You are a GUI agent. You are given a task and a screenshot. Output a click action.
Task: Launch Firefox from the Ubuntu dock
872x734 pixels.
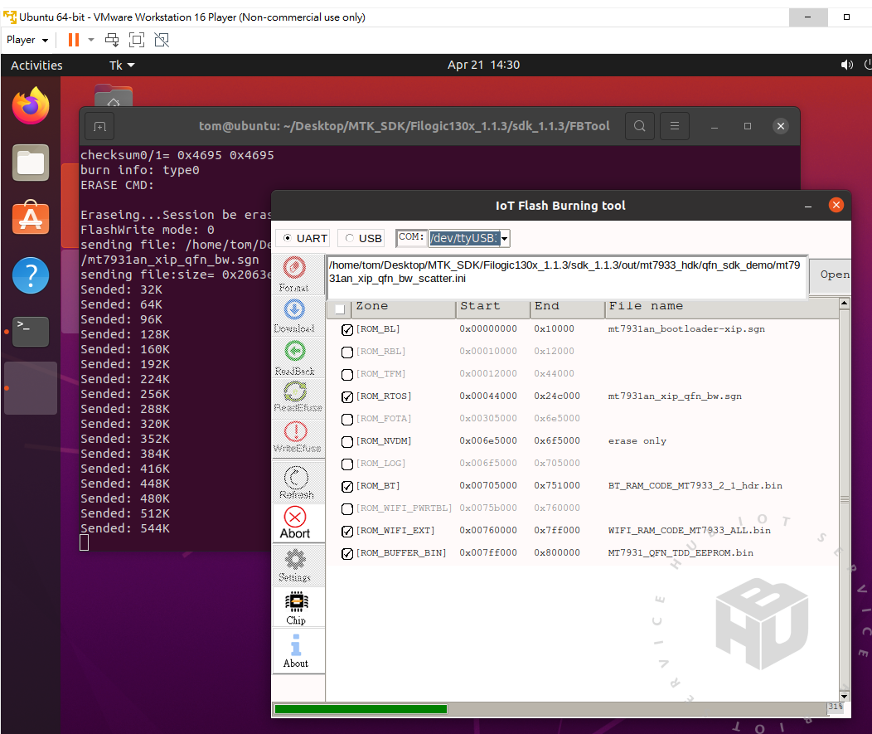31,105
